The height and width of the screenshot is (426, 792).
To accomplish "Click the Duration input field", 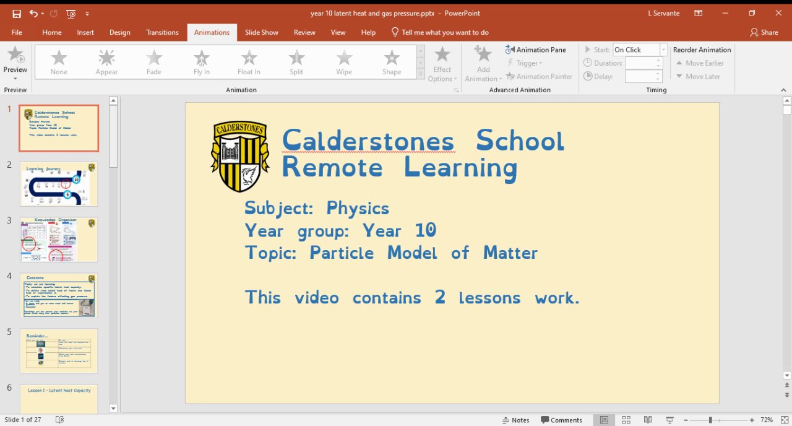I will [x=643, y=63].
